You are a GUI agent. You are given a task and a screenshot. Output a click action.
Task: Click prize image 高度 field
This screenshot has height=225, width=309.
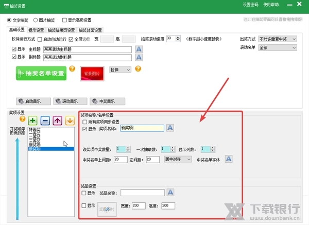tap(168, 205)
